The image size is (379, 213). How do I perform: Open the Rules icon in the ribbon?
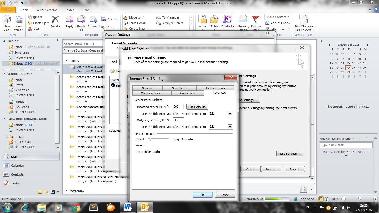pyautogui.click(x=214, y=22)
